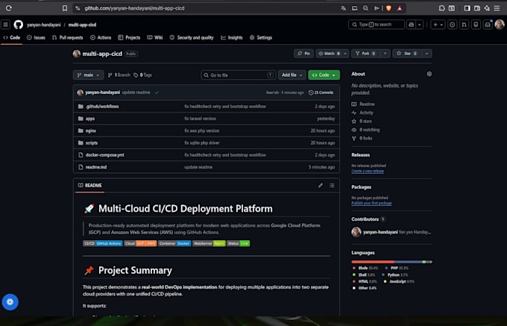
Task: Open the browser extensions puzzle icon
Action: 441,8
